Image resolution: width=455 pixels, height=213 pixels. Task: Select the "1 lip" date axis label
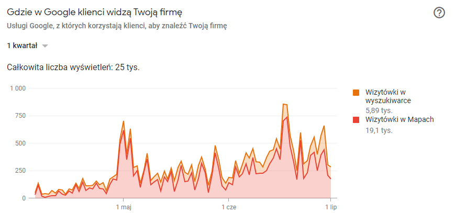tap(330, 207)
